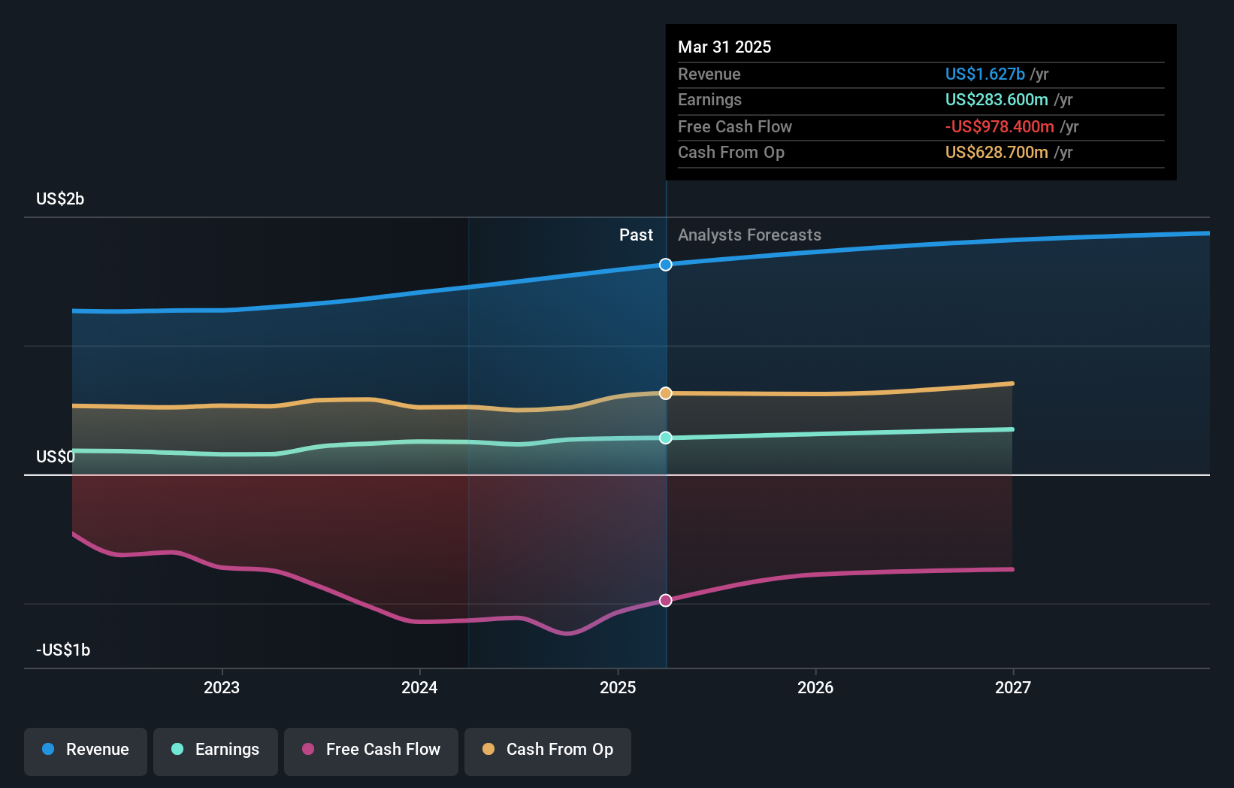Click the Free Cash Flow label in tooltip

click(735, 126)
